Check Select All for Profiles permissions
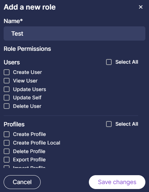 coord(109,124)
